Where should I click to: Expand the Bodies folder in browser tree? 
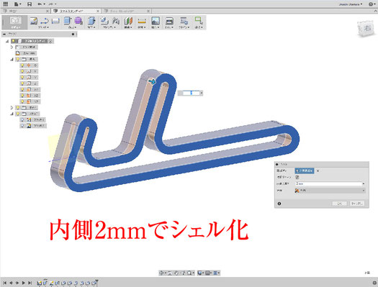point(12,108)
